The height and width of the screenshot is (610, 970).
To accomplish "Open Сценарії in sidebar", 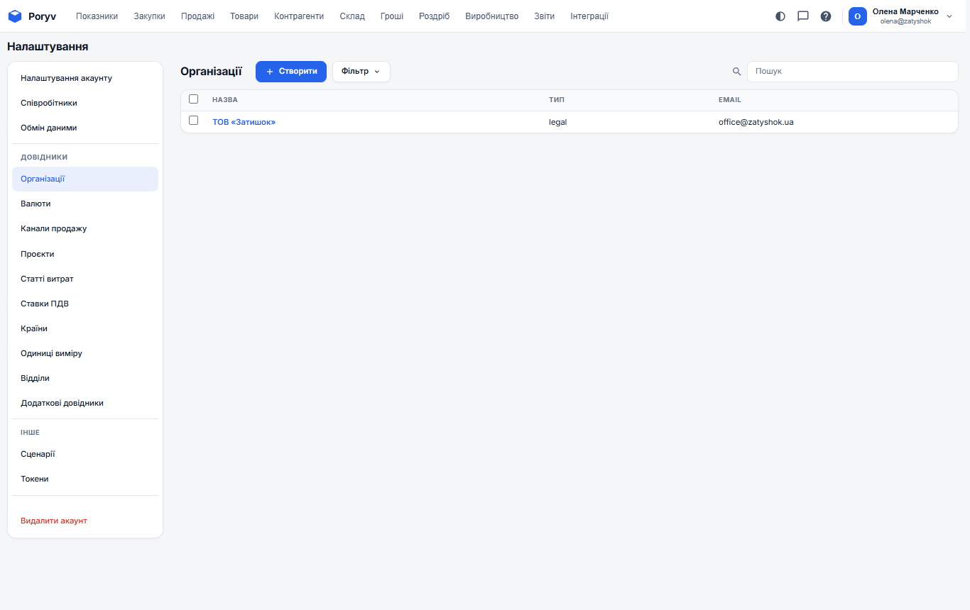I will tap(85, 454).
